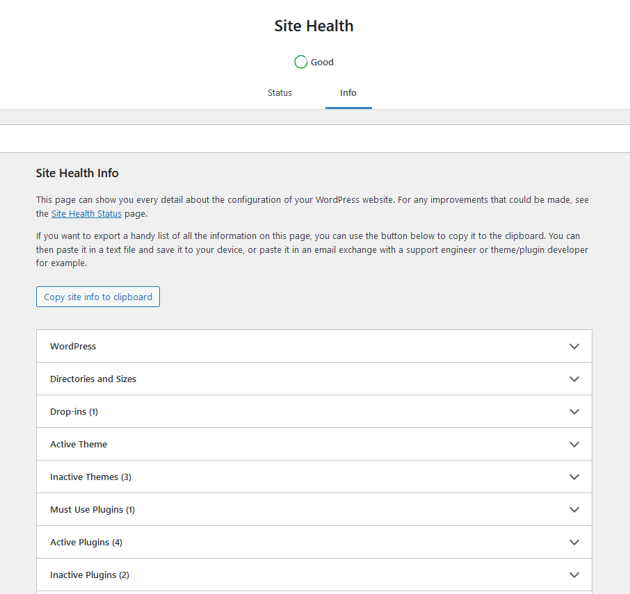Image resolution: width=630 pixels, height=594 pixels.
Task: Click the green Good status circle icon
Action: [x=300, y=62]
